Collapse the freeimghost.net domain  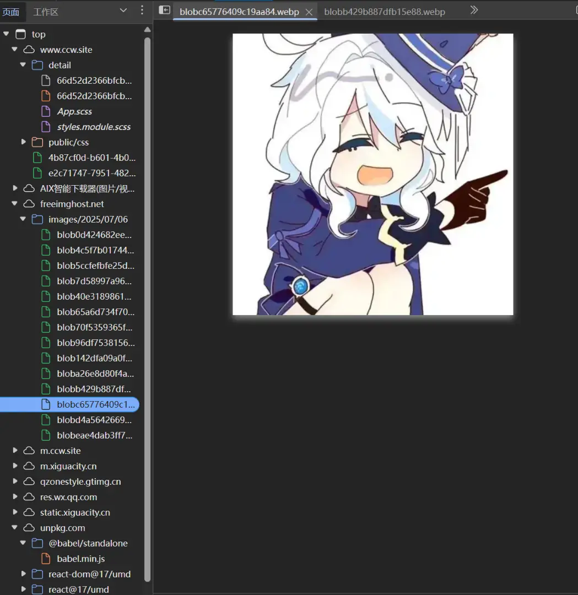click(x=14, y=204)
